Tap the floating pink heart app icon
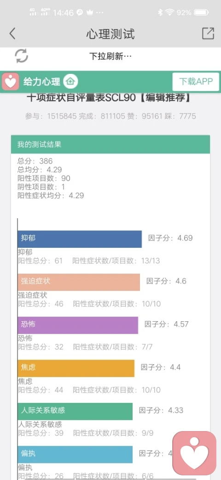The height and width of the screenshot is (480, 221). [x=194, y=453]
